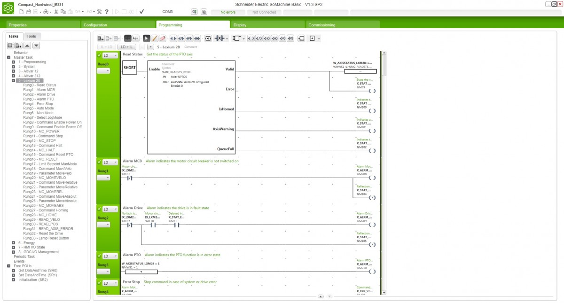Open the Tools tab in left panel
Image resolution: width=564 pixels, height=303 pixels.
coord(31,36)
